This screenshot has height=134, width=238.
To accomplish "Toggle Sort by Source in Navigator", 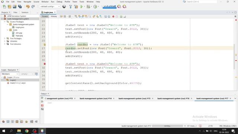I will click(36, 122).
